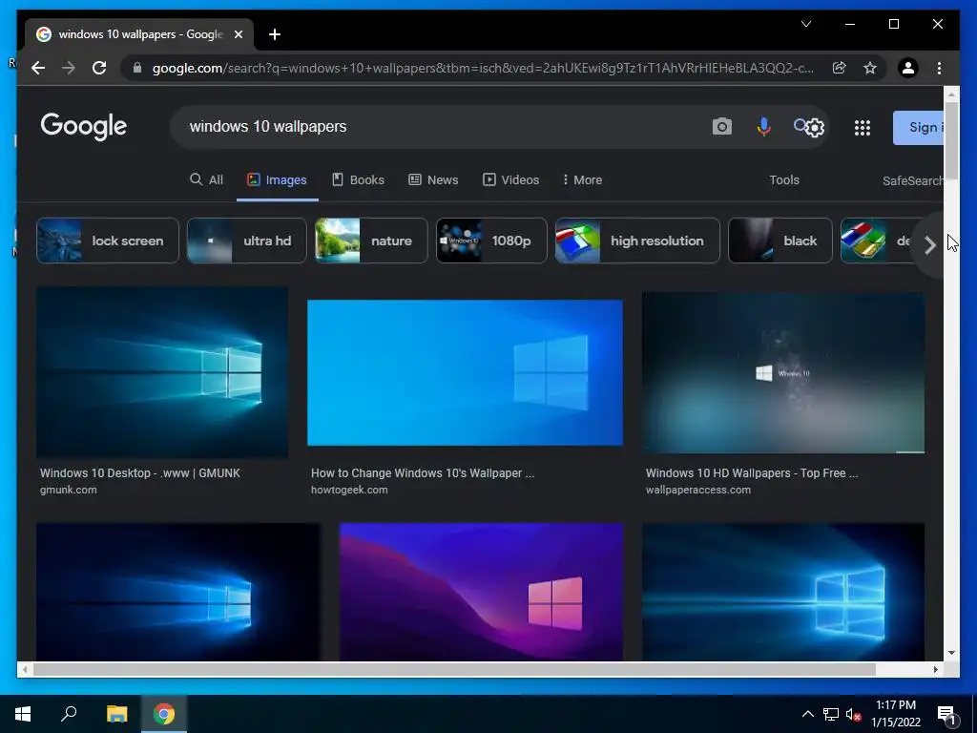
Task: Click the scrollbar down arrow
Action: (x=951, y=653)
